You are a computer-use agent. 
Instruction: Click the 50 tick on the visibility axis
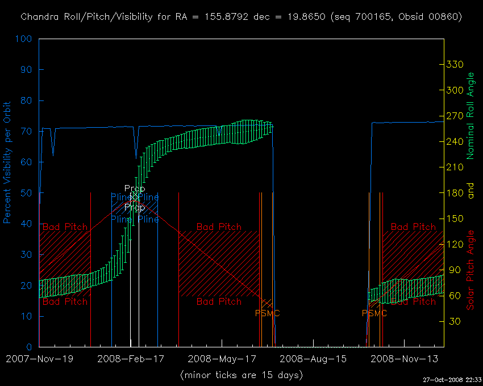(27, 193)
